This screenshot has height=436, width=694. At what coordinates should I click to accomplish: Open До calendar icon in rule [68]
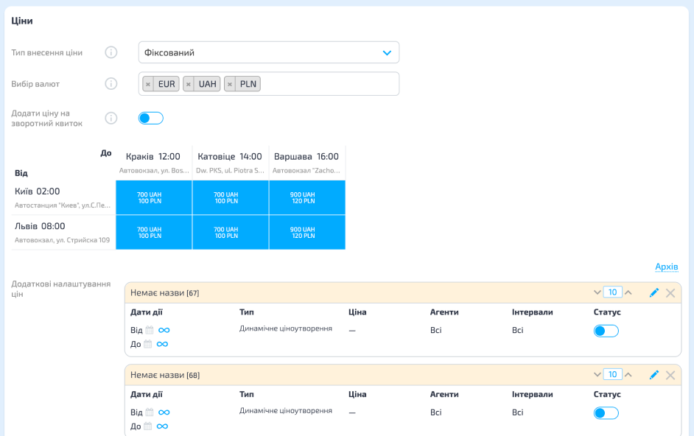click(x=148, y=426)
